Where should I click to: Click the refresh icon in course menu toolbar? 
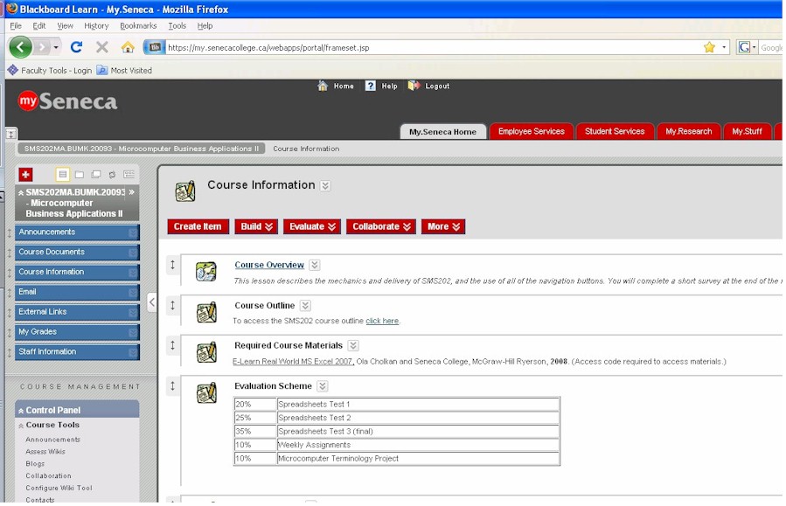coord(112,174)
